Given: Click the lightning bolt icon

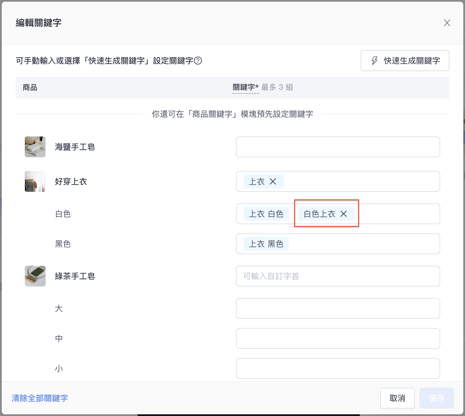Looking at the screenshot, I should pos(374,61).
